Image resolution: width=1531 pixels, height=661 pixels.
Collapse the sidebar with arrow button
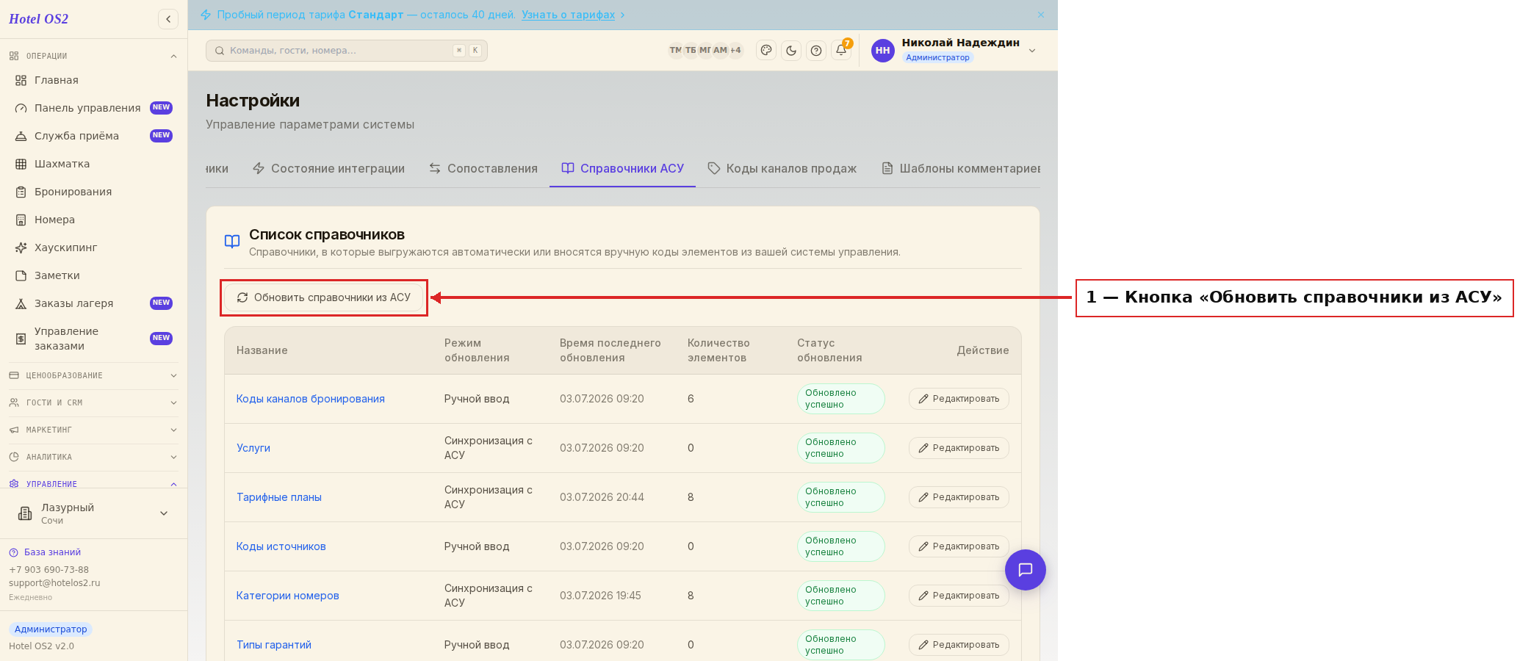tap(168, 19)
